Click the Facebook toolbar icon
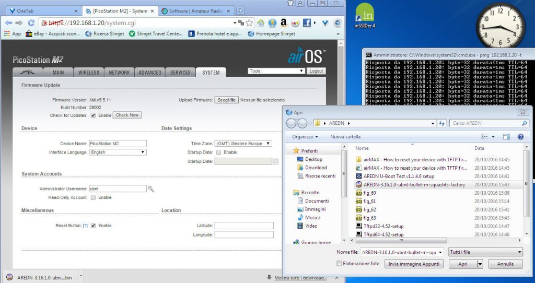 point(307,23)
